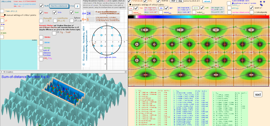Click the '(x;y) coordinate plane' label
The height and width of the screenshot is (126, 270).
108,57
